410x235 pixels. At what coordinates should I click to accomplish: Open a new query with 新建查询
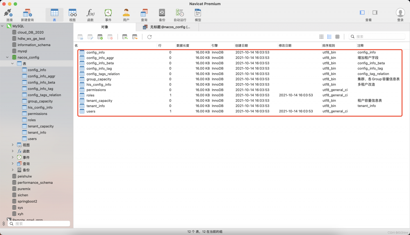pyautogui.click(x=27, y=13)
